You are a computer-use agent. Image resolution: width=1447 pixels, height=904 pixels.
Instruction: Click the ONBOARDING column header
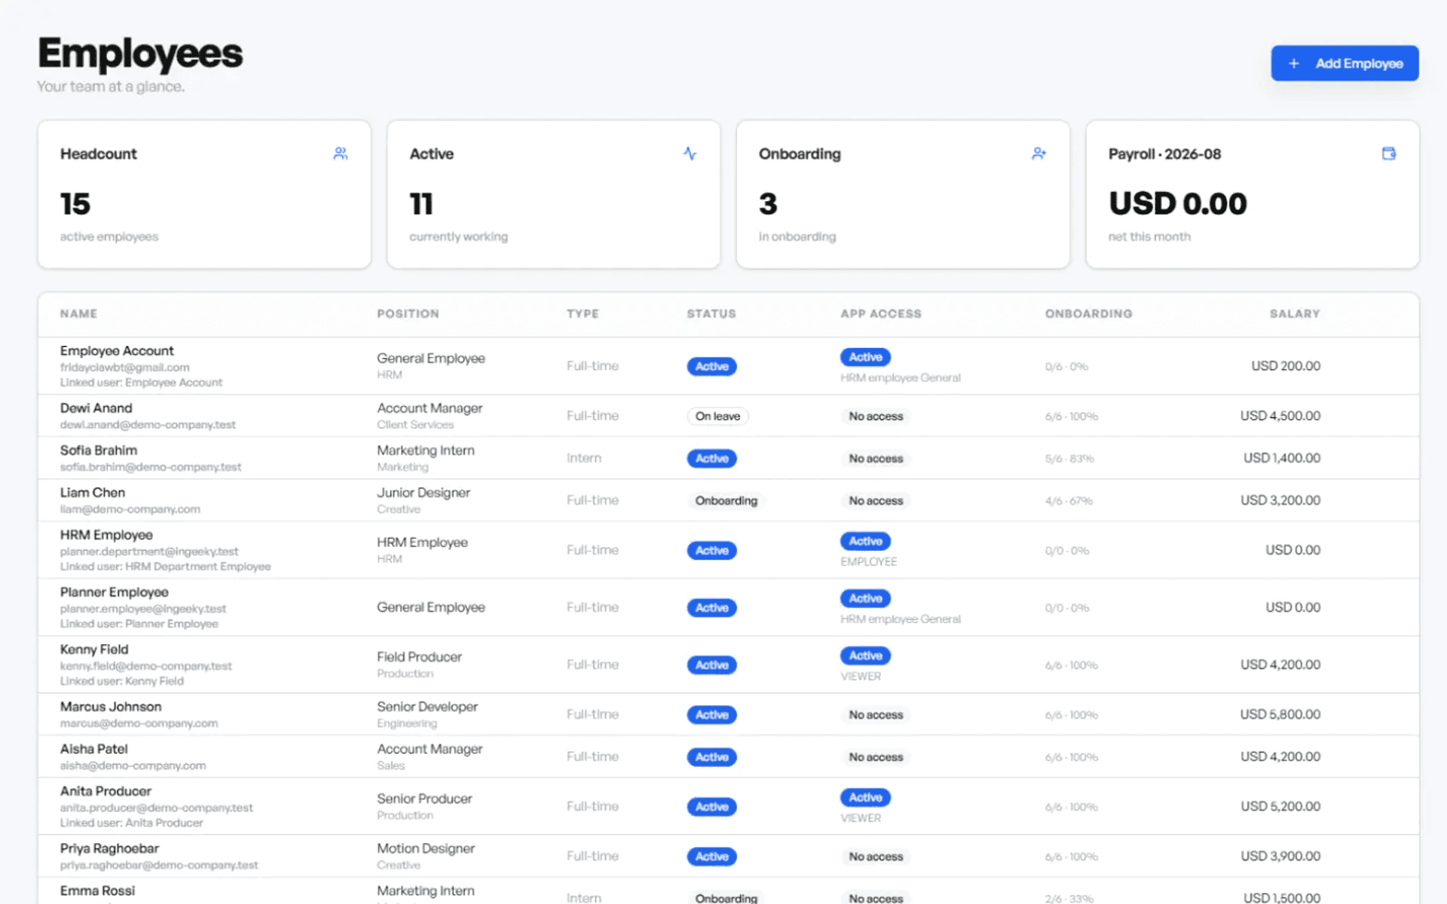click(1088, 313)
